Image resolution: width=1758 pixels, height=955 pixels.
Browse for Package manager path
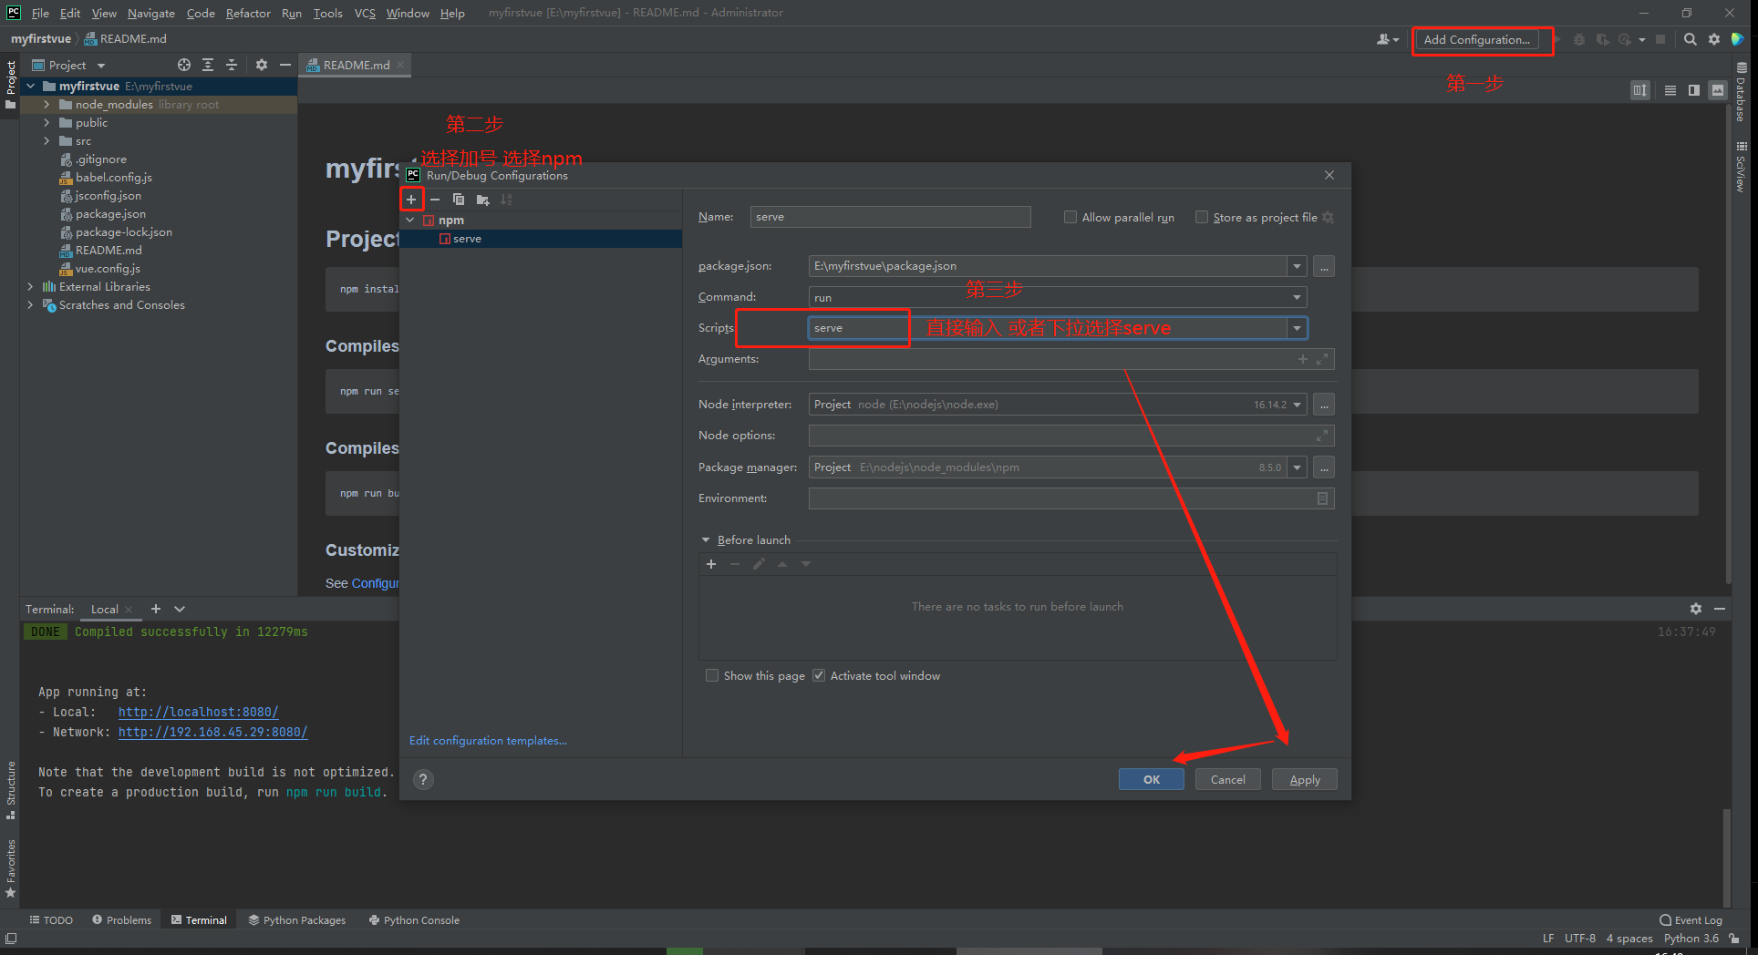tap(1324, 467)
